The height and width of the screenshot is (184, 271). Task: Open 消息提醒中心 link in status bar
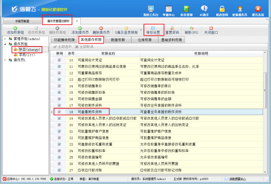[237, 179]
